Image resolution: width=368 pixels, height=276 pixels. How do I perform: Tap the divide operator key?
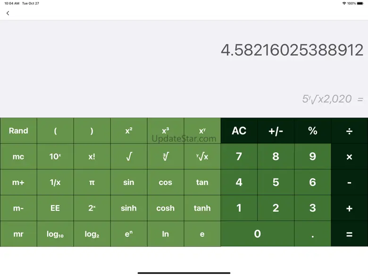point(349,131)
